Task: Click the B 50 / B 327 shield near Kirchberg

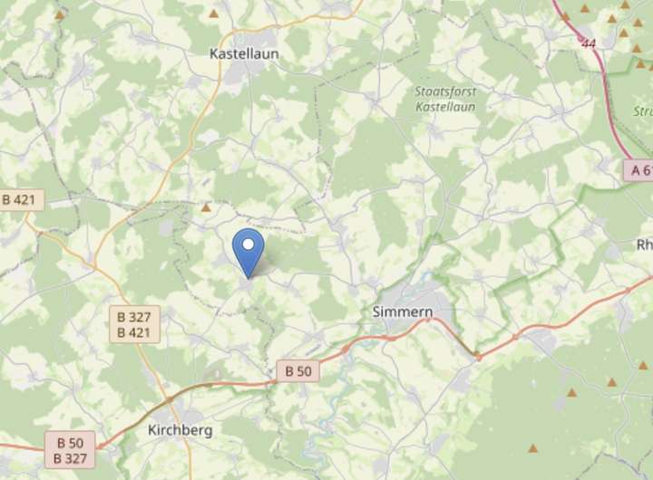Action: pos(70,450)
